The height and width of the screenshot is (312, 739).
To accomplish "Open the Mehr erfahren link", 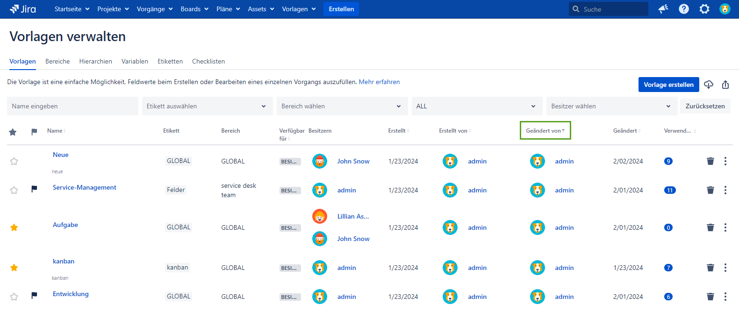I will click(x=379, y=82).
